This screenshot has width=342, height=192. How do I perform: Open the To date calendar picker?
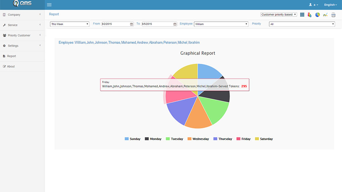[x=175, y=24]
